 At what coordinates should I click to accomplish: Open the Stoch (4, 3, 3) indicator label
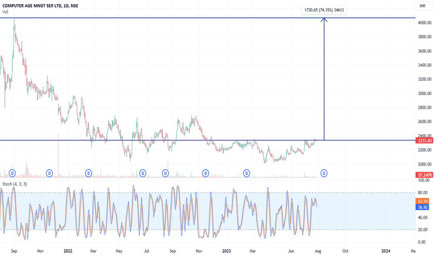[15, 184]
